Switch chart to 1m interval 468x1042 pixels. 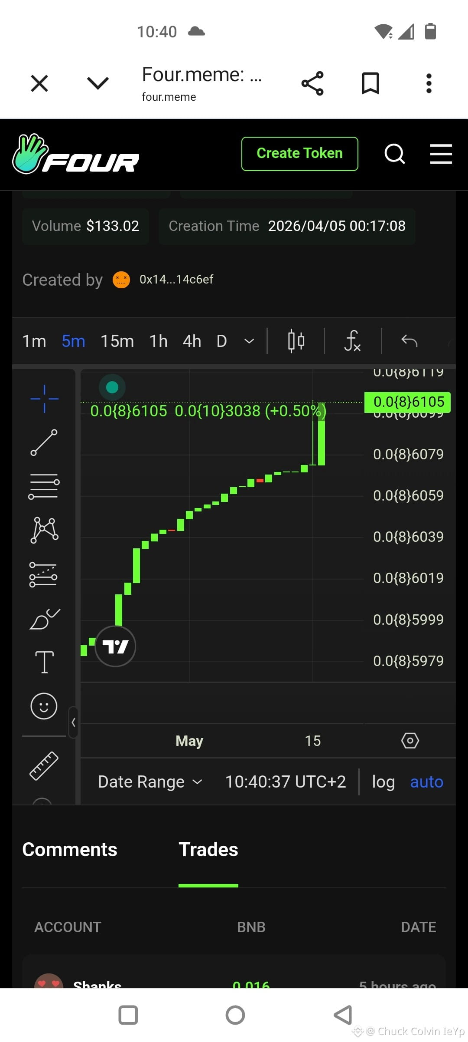34,341
